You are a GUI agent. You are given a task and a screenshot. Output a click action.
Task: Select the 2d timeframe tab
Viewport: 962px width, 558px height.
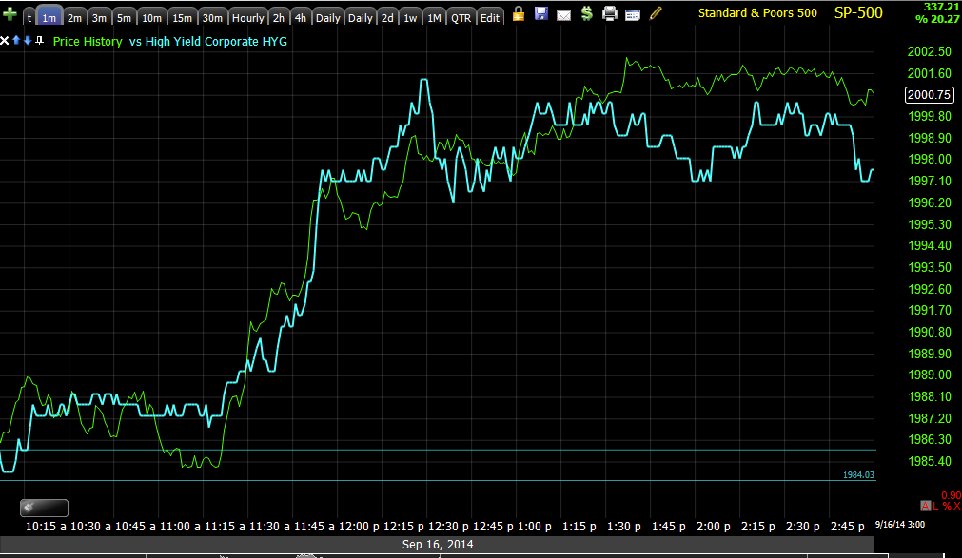387,18
